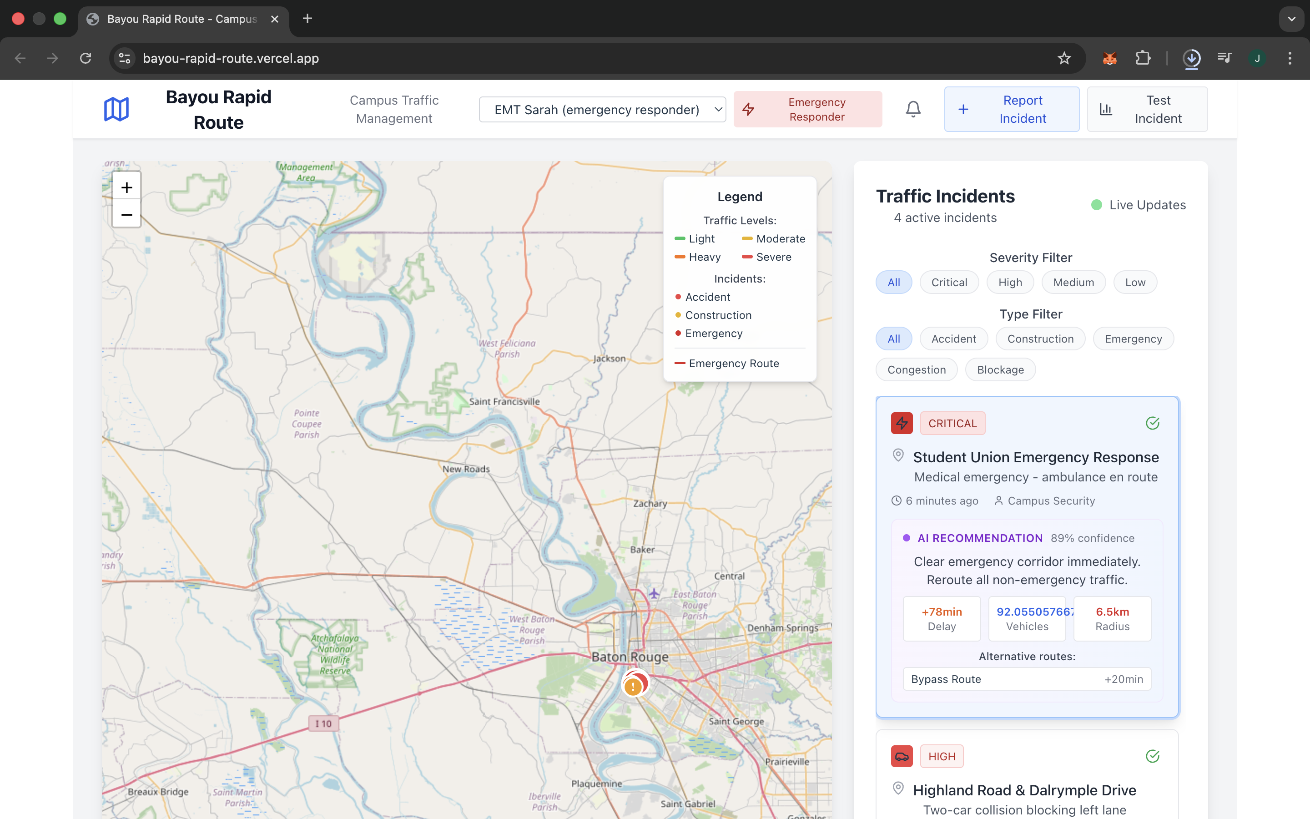This screenshot has width=1310, height=819.
Task: Switch to the Bayou Rapid Route browser tab
Action: 182,19
